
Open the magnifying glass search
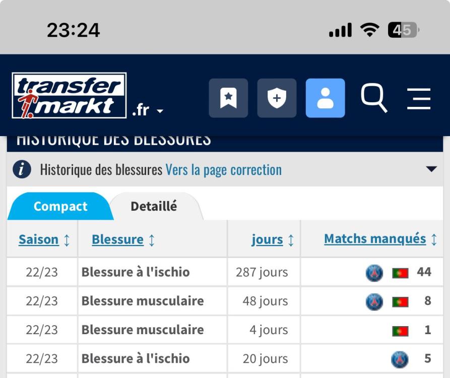(374, 98)
